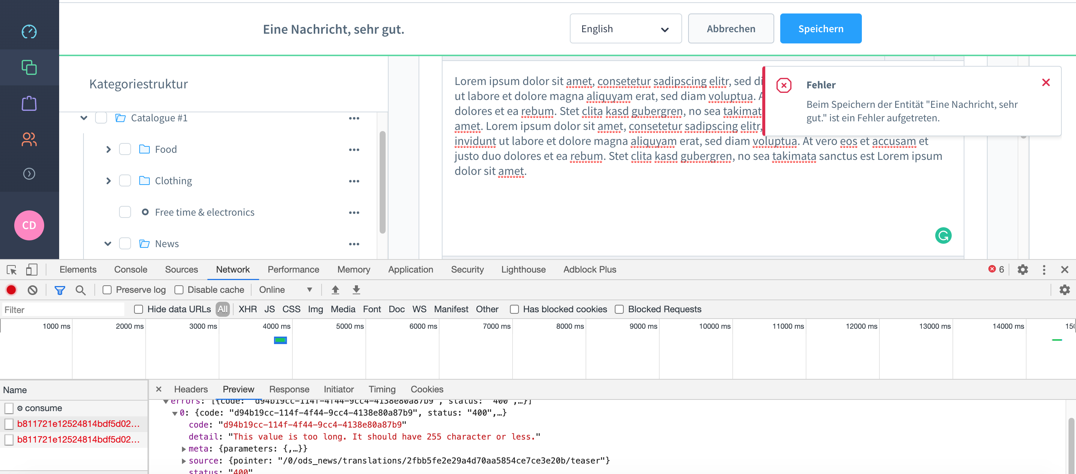This screenshot has width=1076, height=474.
Task: Clear the network log with the clear icon
Action: click(33, 289)
